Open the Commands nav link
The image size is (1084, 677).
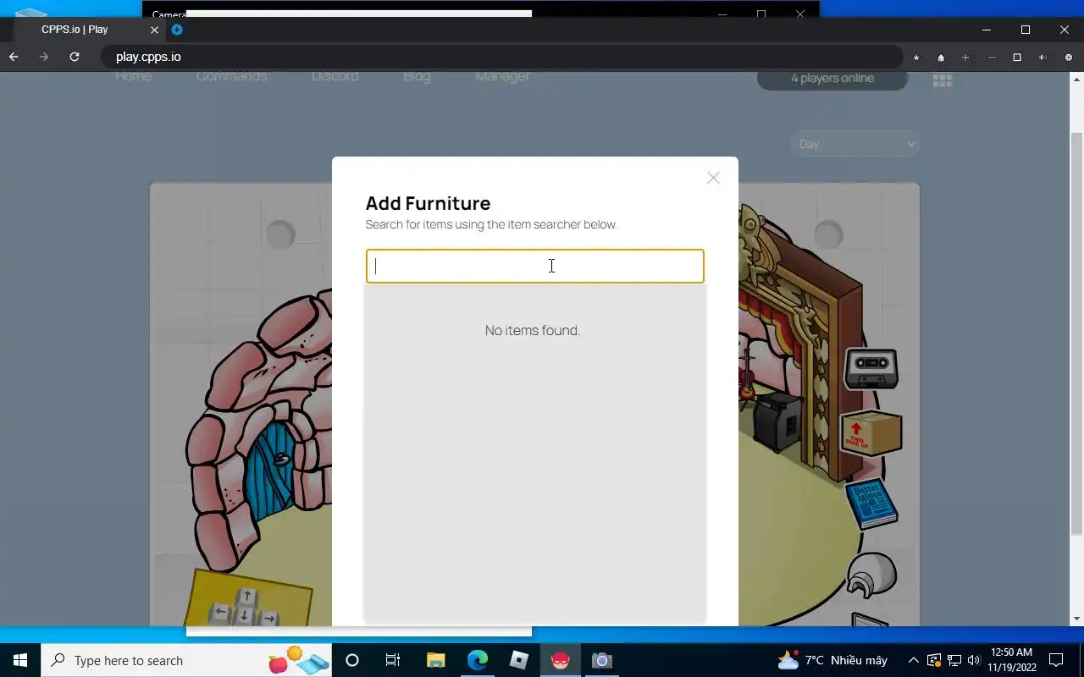pos(231,76)
